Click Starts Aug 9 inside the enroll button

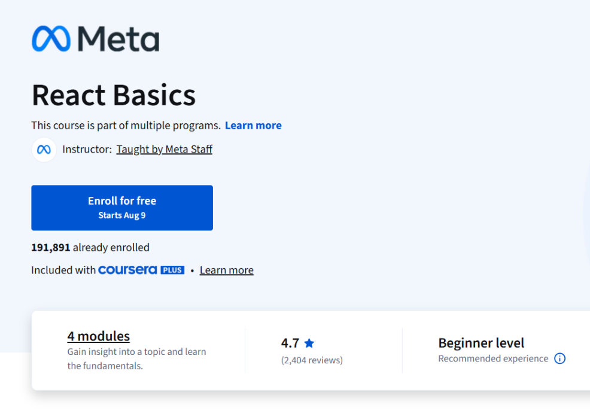(121, 215)
